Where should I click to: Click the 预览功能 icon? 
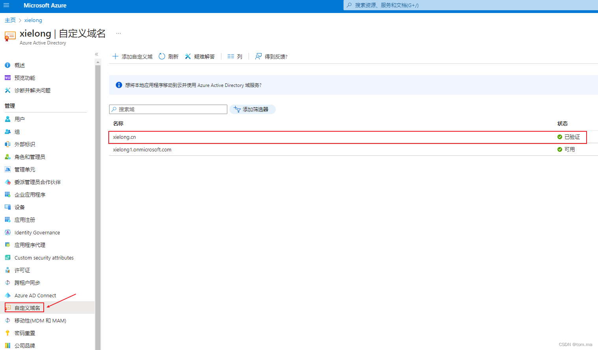[x=7, y=78]
